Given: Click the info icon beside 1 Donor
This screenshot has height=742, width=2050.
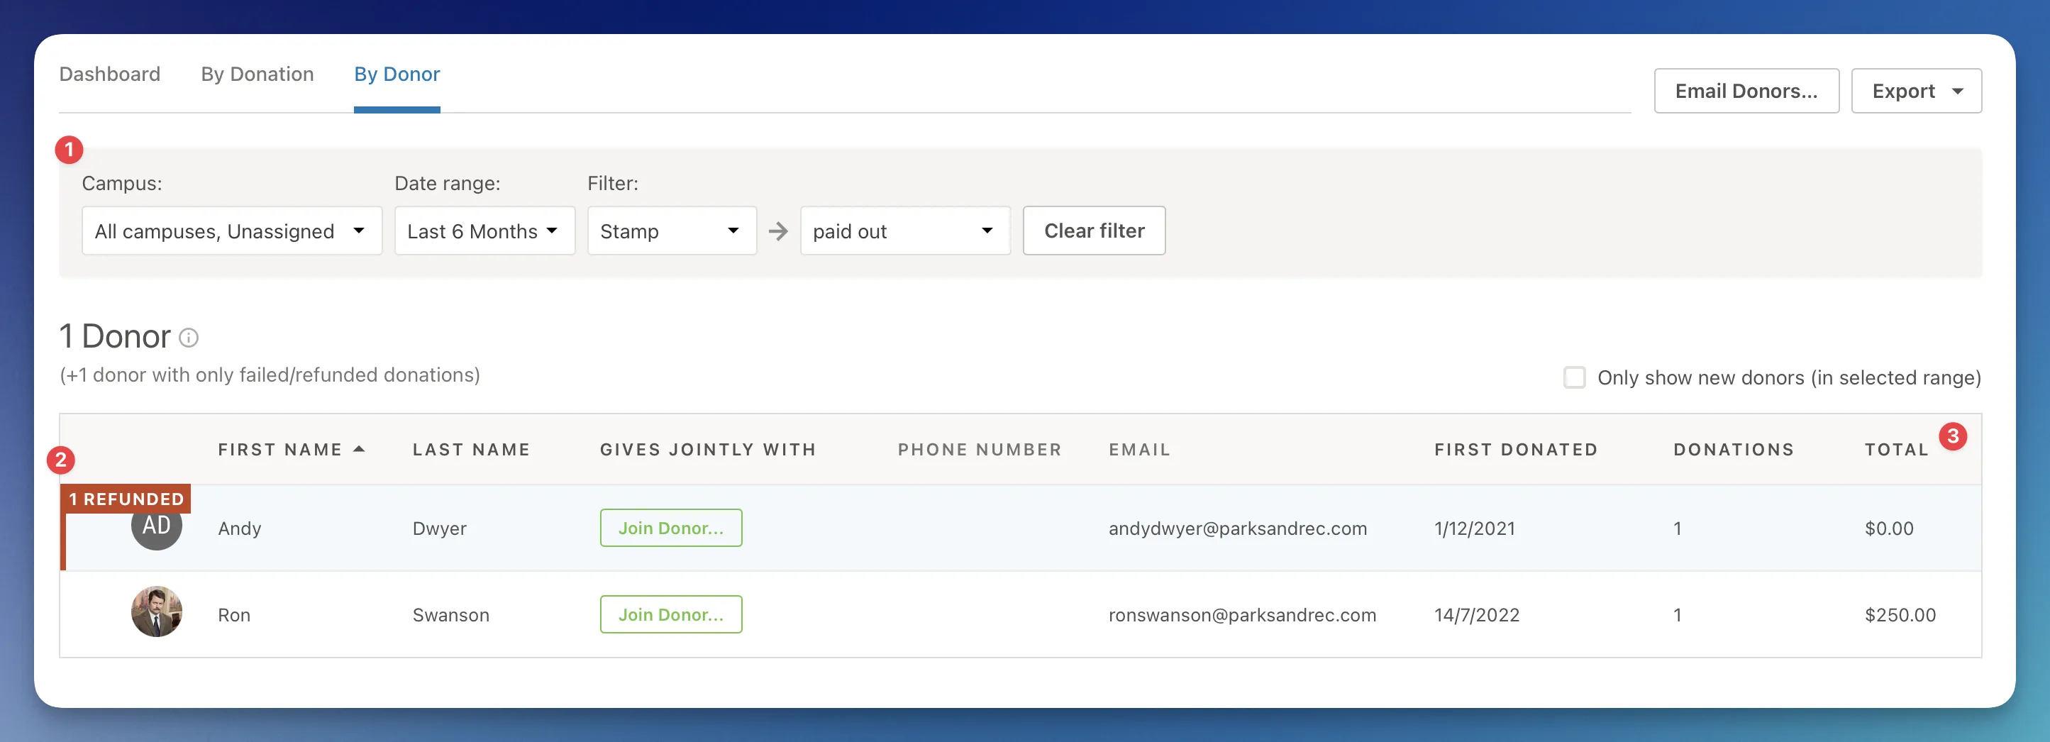Looking at the screenshot, I should [189, 338].
